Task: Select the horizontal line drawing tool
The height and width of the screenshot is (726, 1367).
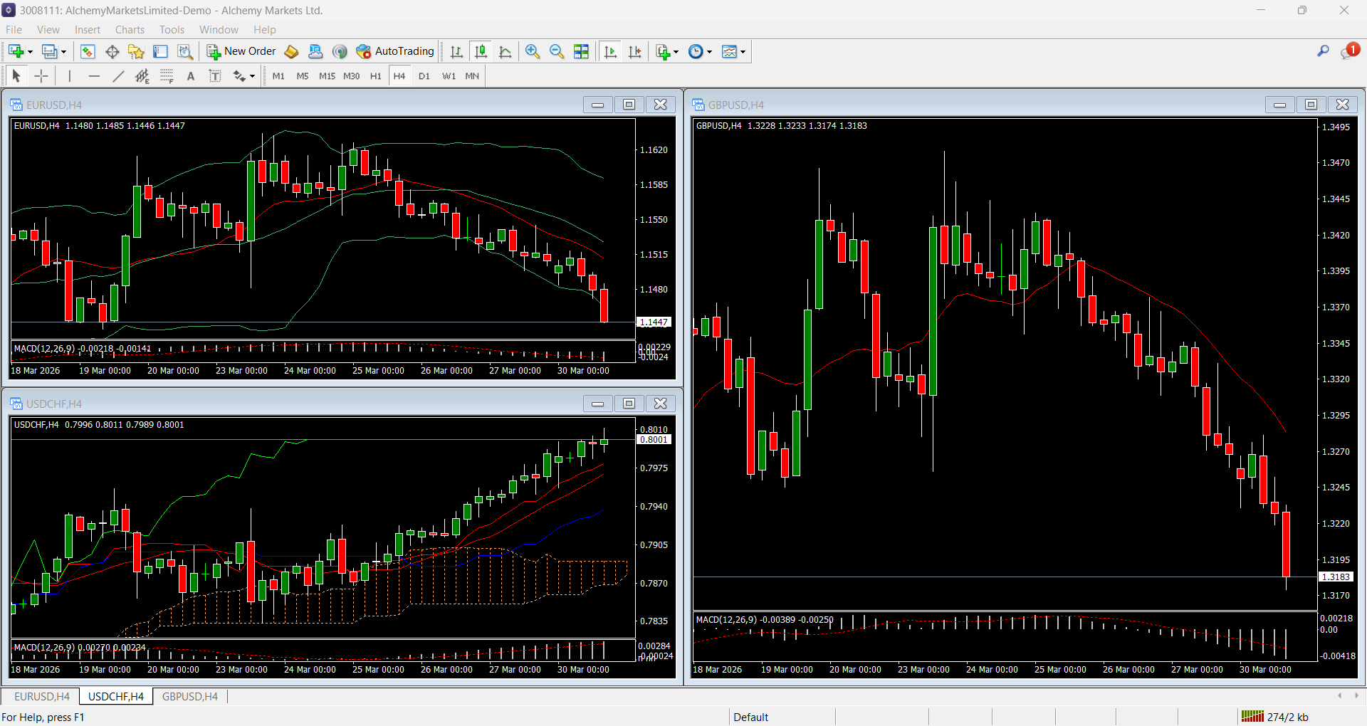Action: [x=94, y=76]
